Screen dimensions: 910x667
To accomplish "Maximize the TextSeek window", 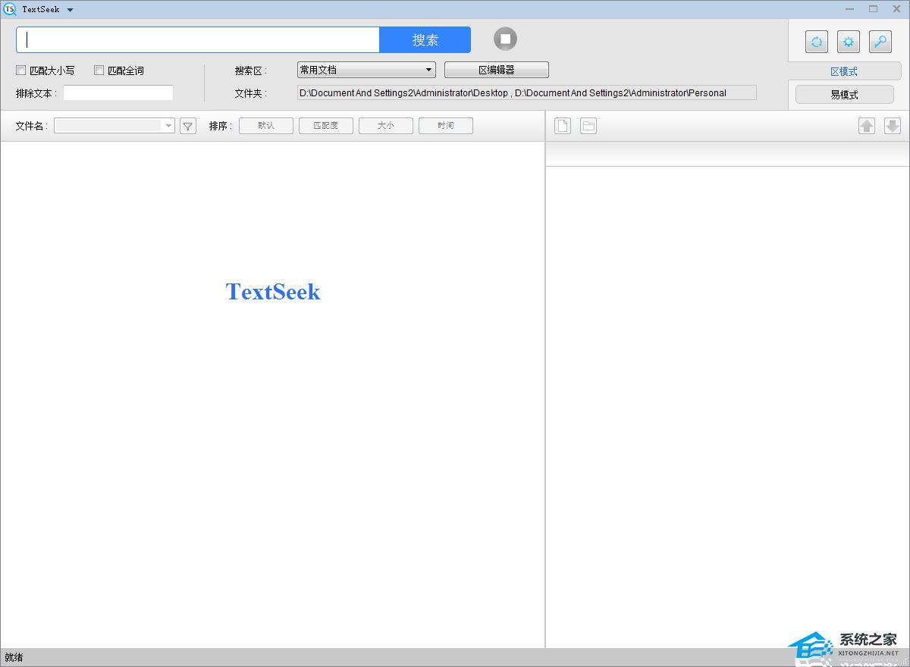I will point(873,9).
